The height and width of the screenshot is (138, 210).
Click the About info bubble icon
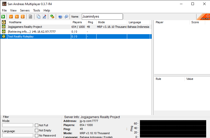point(66,17)
